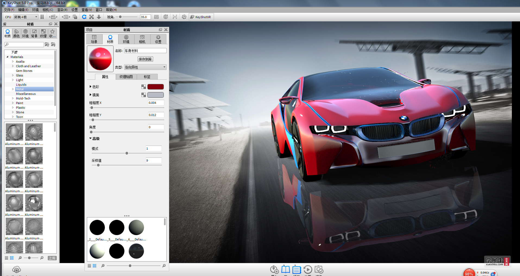The width and height of the screenshot is (520, 276).
Task: Click the KeyShot Cloud icon
Action: pyautogui.click(x=17, y=269)
